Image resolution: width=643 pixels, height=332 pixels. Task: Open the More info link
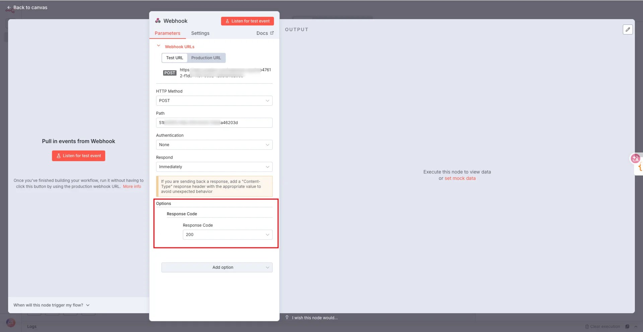(x=132, y=187)
